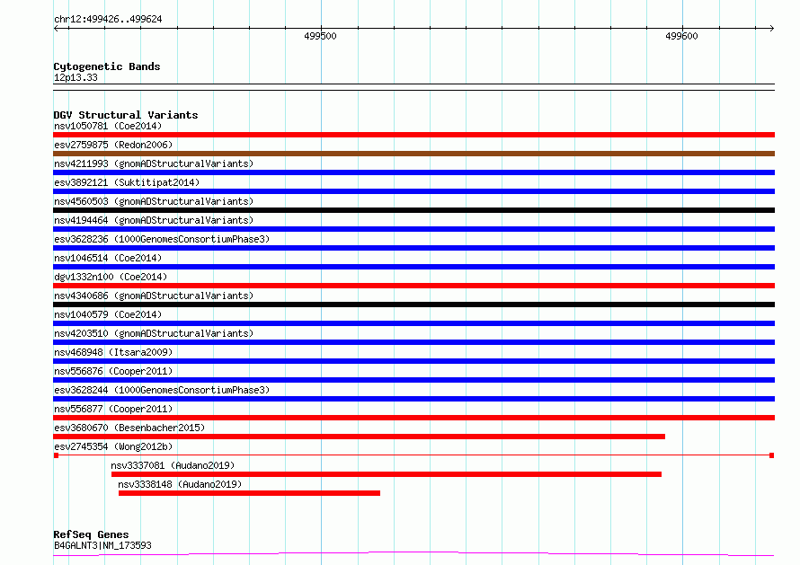Click magenta B4GALNT3 gene line
The image size is (800, 565).
coord(413,554)
